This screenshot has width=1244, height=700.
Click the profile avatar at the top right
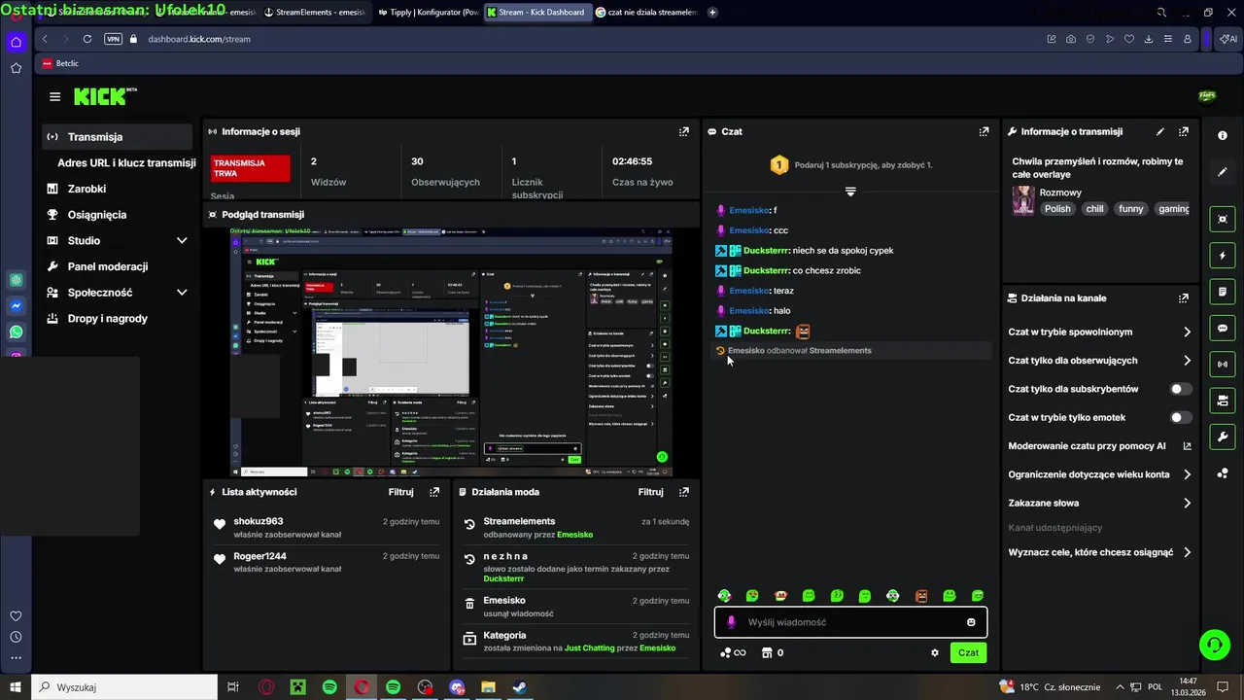(1207, 96)
